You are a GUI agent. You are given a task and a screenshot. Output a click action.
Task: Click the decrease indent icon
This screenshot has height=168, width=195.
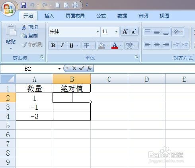point(176,45)
